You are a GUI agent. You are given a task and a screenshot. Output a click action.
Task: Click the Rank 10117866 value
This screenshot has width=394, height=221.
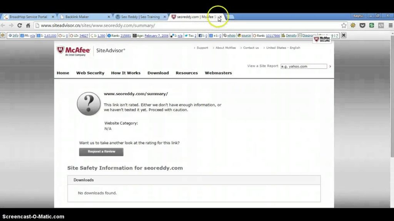tap(273, 36)
